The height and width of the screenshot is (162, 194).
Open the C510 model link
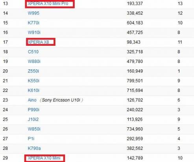tap(33, 52)
